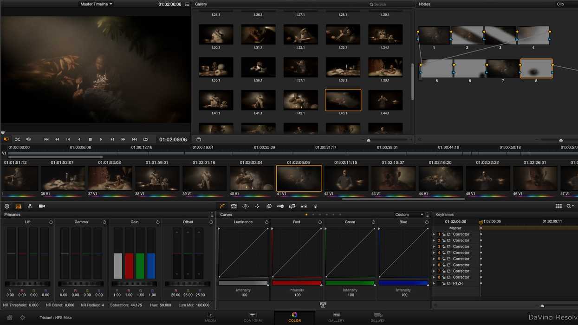
Task: Click the project Home icon
Action: (x=9, y=318)
